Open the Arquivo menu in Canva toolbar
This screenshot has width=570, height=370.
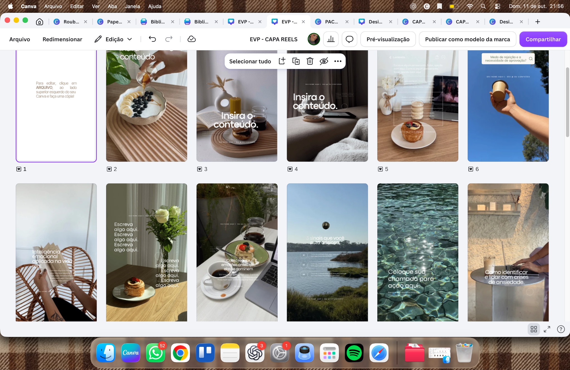pos(19,39)
